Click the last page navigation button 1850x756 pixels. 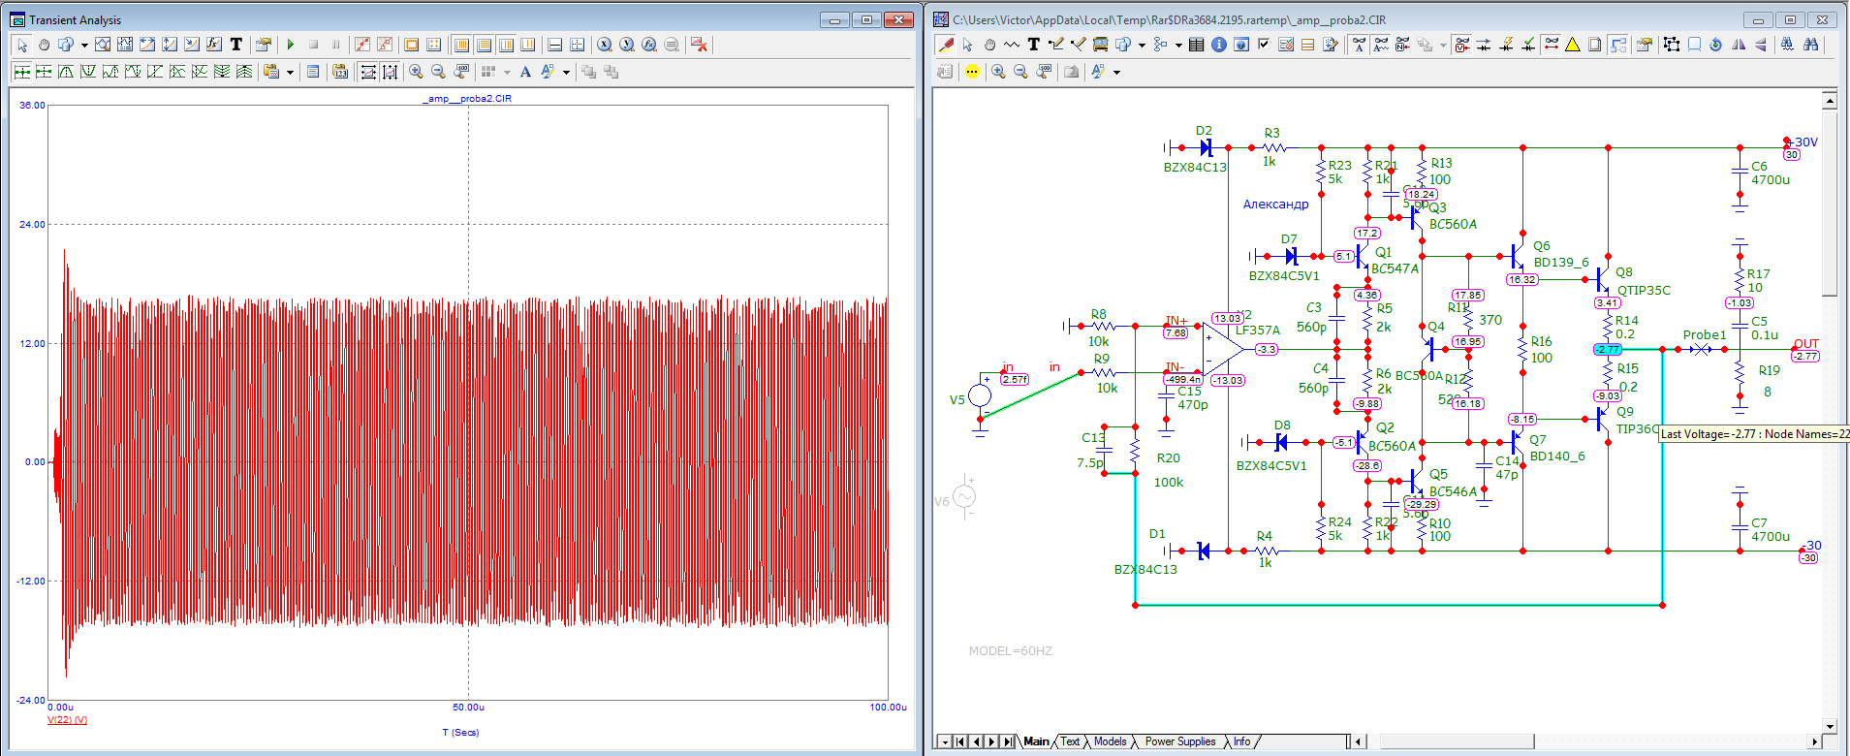pos(1008,742)
